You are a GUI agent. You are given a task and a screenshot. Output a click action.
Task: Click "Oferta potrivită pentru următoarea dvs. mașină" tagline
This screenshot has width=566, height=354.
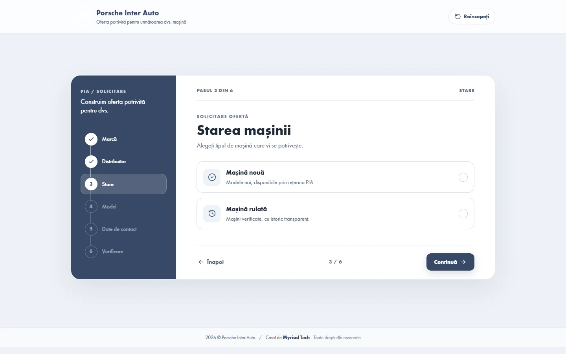141,22
